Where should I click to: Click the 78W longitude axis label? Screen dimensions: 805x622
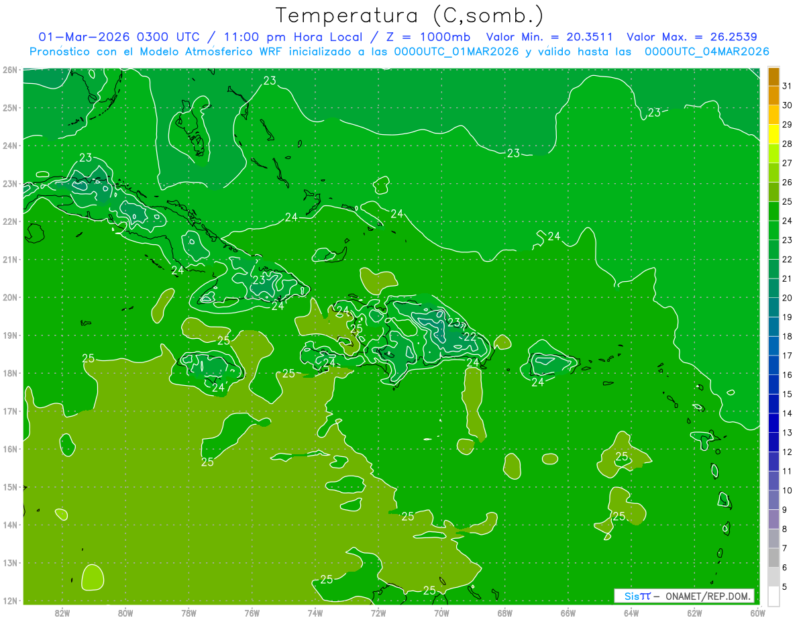189,613
